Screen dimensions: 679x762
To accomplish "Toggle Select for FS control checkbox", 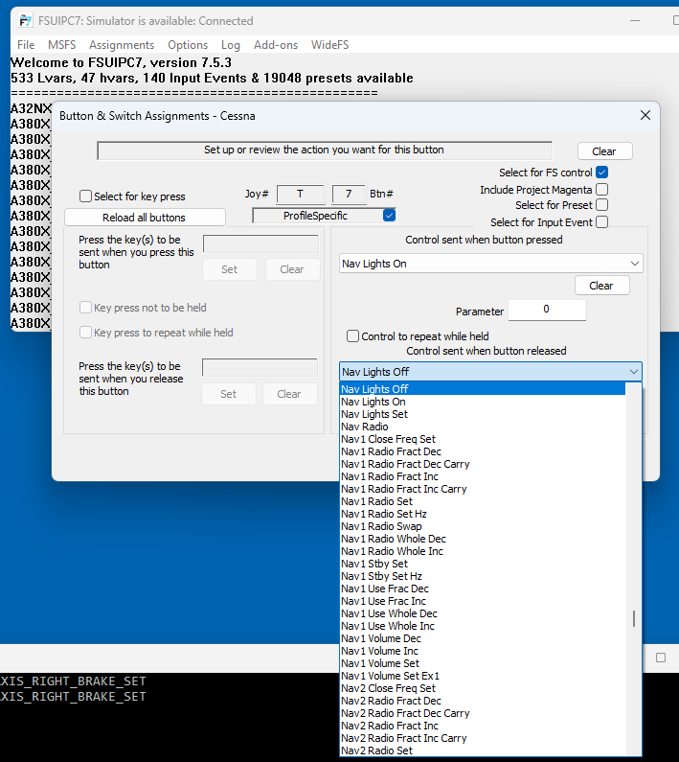I will tap(601, 173).
